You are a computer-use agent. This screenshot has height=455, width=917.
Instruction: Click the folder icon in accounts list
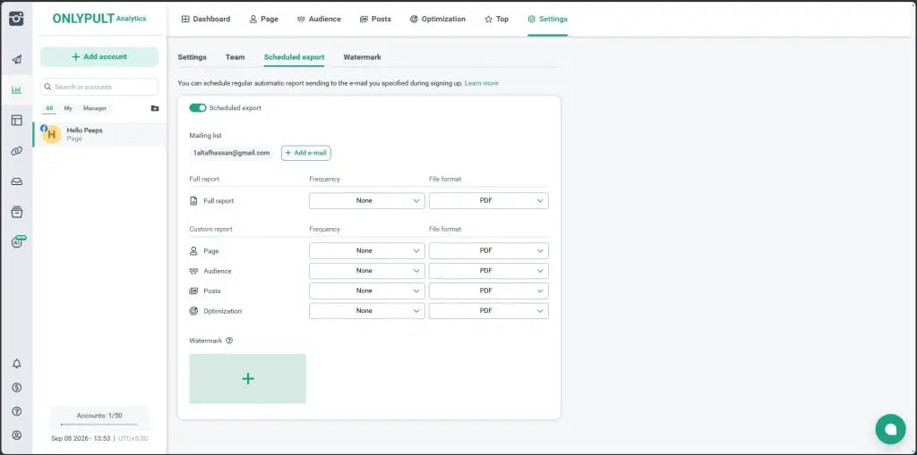(155, 108)
